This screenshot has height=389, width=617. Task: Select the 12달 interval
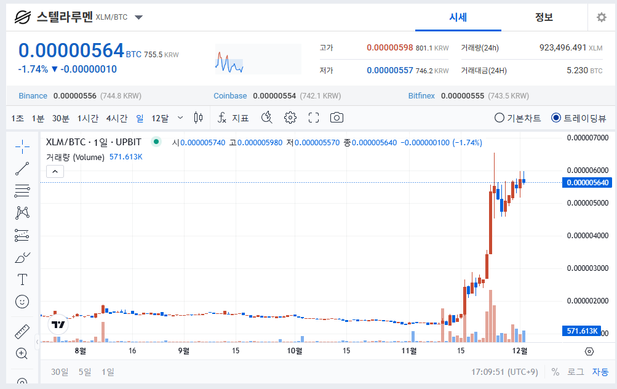tap(160, 118)
